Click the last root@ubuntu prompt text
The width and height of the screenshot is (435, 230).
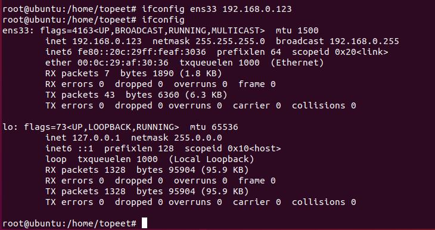tap(69, 223)
